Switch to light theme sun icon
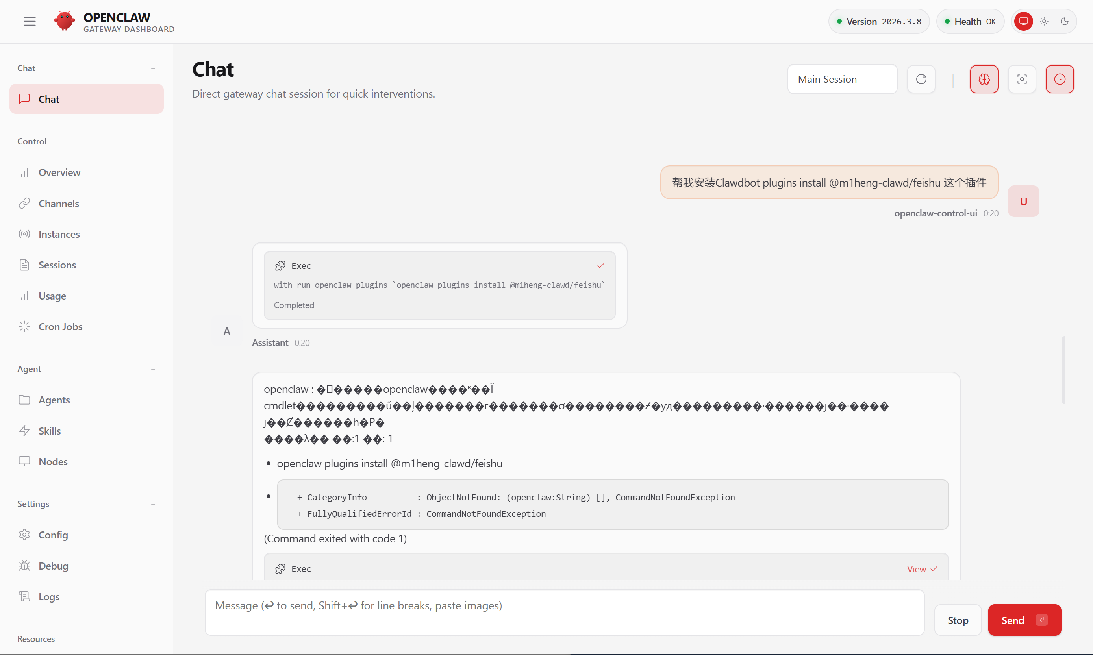1093x655 pixels. click(x=1043, y=21)
